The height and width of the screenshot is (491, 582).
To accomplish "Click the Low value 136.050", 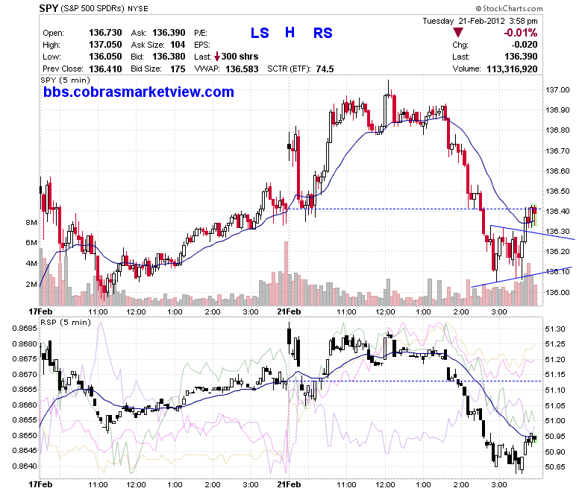I will 105,57.
